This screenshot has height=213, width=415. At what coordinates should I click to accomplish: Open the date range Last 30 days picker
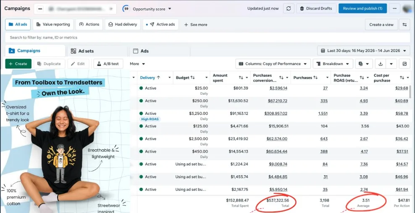click(x=363, y=50)
